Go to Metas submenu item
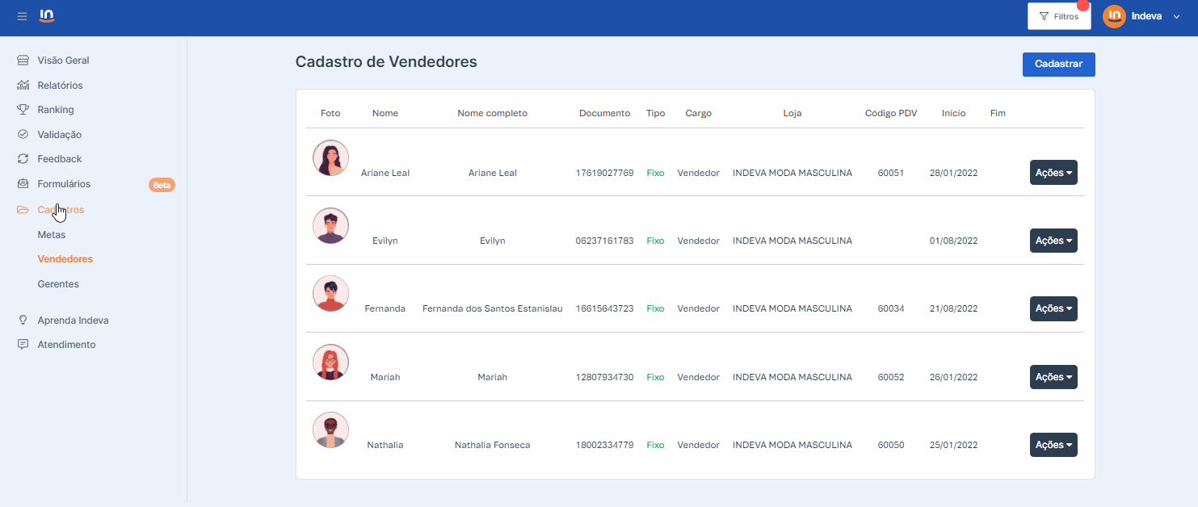Viewport: 1198px width, 507px height. 52,235
